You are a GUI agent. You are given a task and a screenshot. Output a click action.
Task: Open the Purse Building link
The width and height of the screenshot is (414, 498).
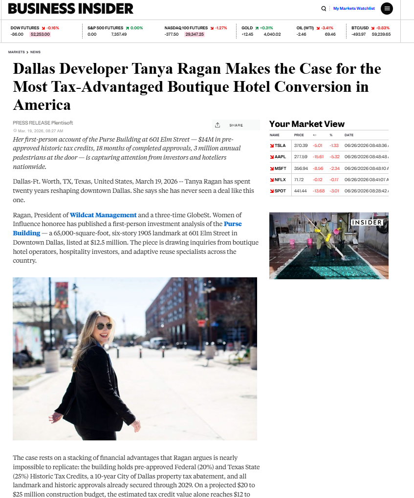[127, 228]
